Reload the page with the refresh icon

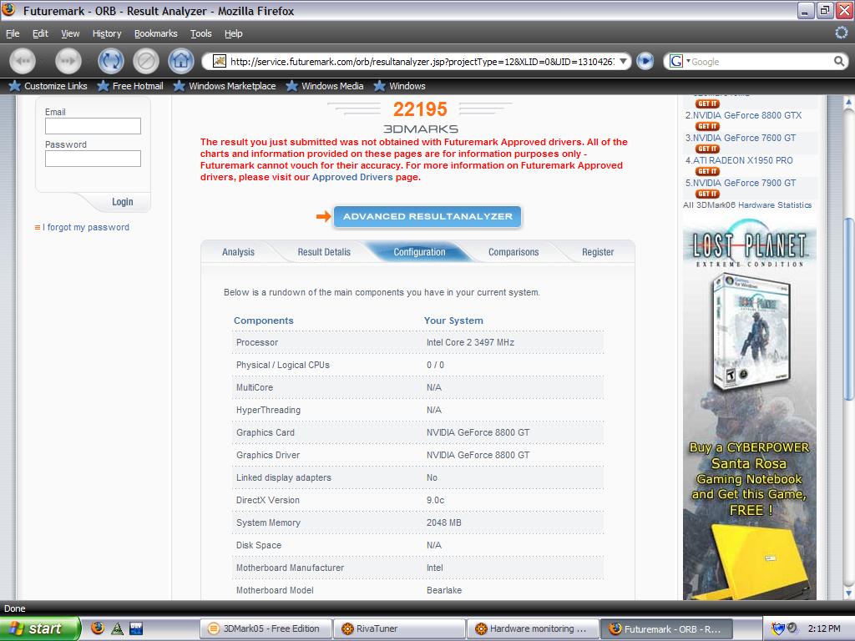[111, 60]
